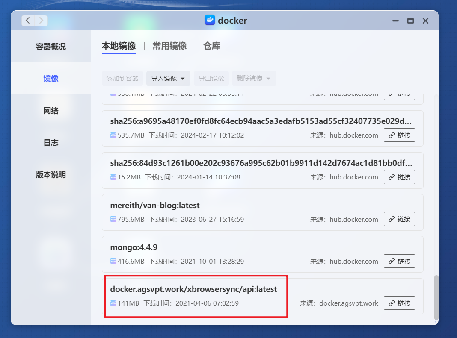Select the sha256:84d93c1261b0 image name
The height and width of the screenshot is (338, 457).
[x=261, y=163]
